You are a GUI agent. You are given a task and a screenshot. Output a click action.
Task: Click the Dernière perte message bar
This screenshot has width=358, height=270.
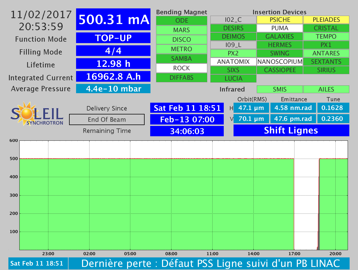209,263
